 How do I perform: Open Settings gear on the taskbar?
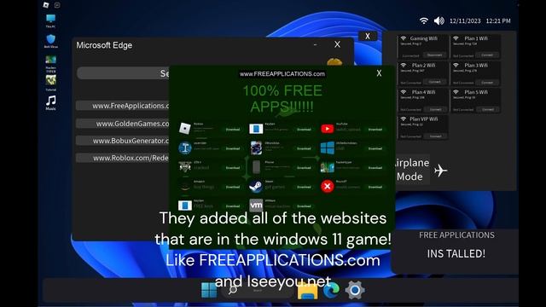click(x=355, y=290)
